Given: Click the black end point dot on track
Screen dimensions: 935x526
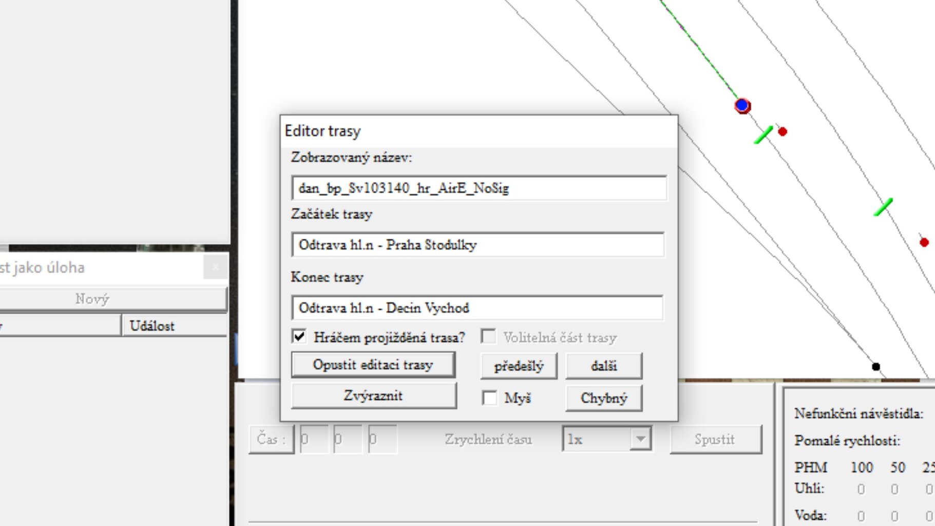Looking at the screenshot, I should tap(876, 367).
